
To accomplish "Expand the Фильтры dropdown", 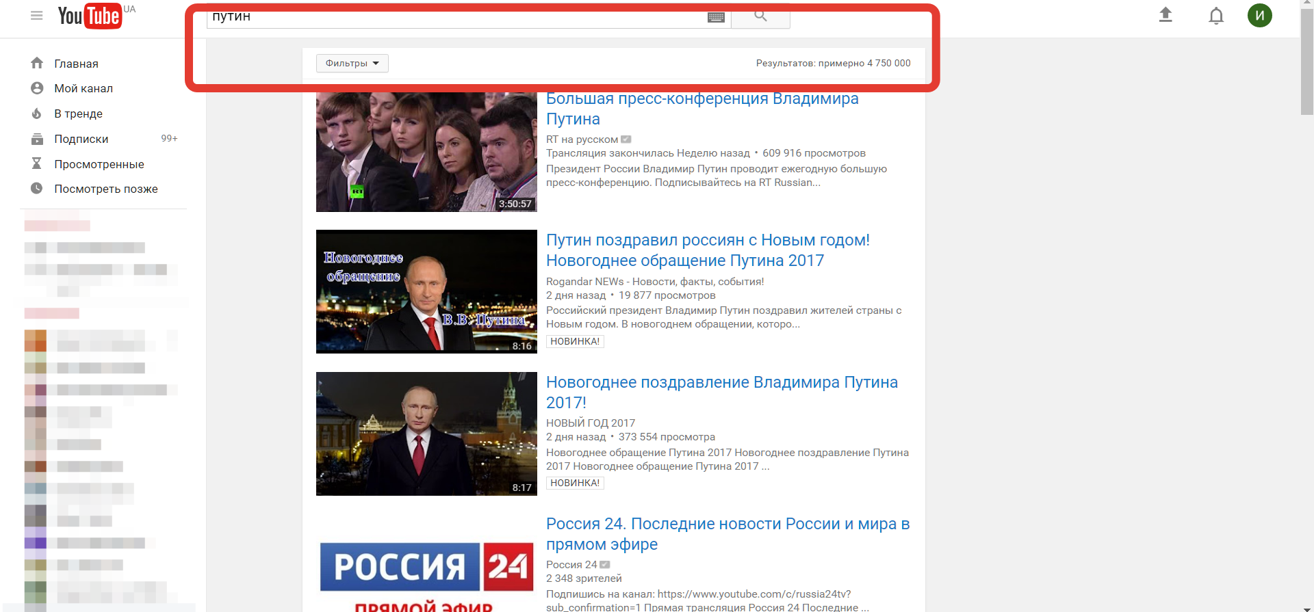I will [x=352, y=64].
